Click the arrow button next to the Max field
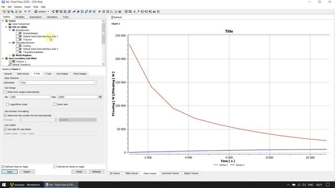 pos(100,97)
